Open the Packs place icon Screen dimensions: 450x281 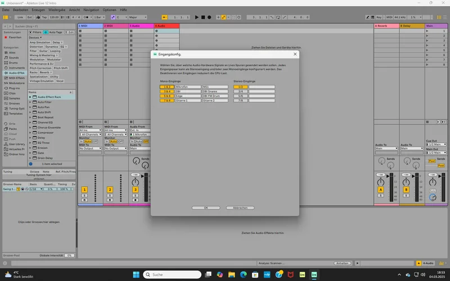pos(6,129)
